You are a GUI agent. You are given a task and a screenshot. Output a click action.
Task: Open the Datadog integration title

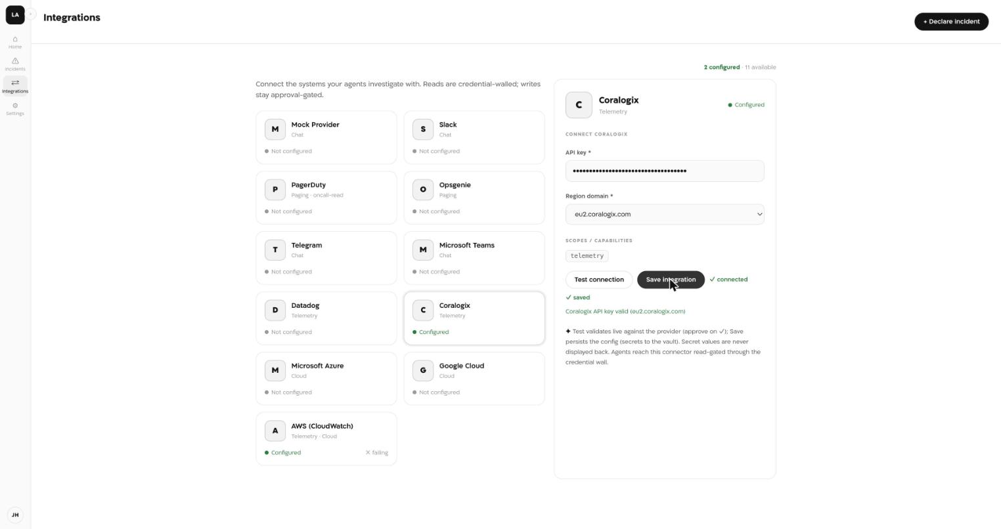click(x=305, y=306)
